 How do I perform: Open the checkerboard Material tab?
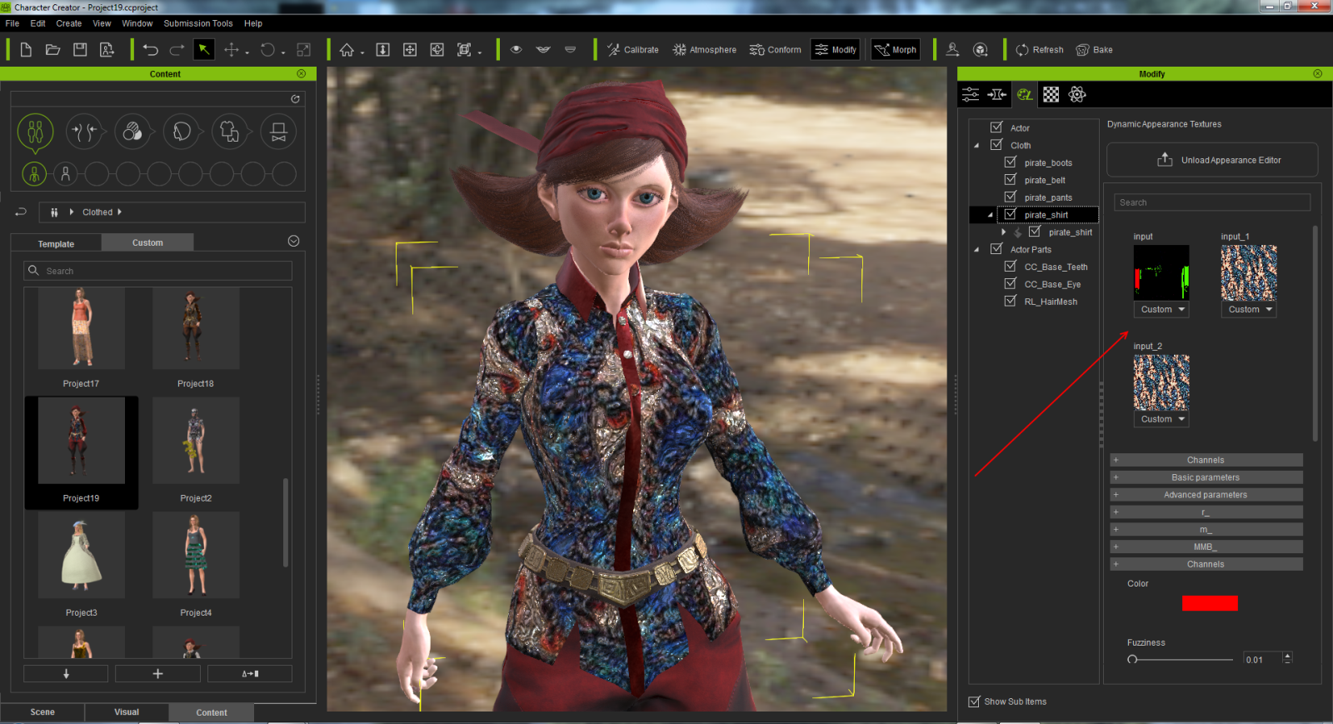1051,94
